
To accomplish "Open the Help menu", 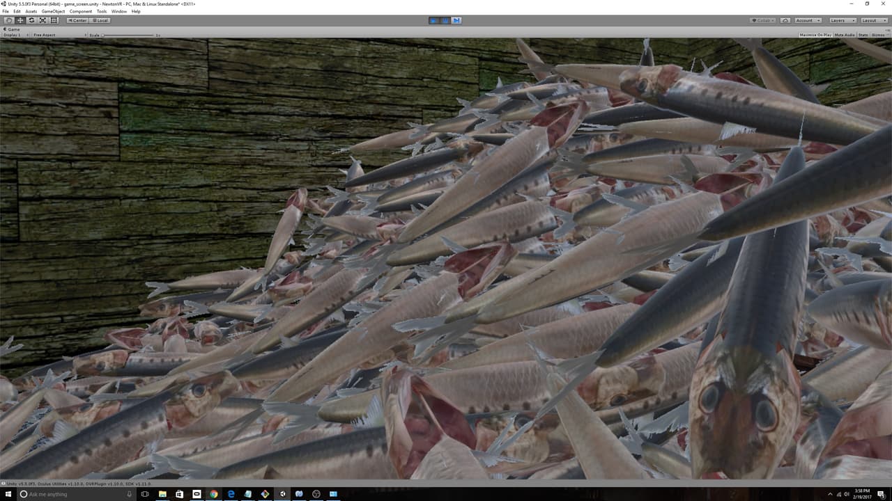I will 136,11.
